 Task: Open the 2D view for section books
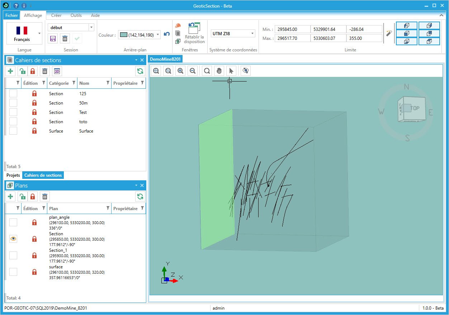tap(57, 71)
